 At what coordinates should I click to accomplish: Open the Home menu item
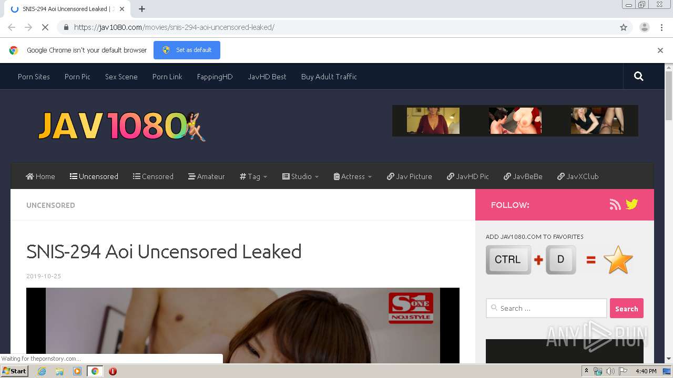40,176
